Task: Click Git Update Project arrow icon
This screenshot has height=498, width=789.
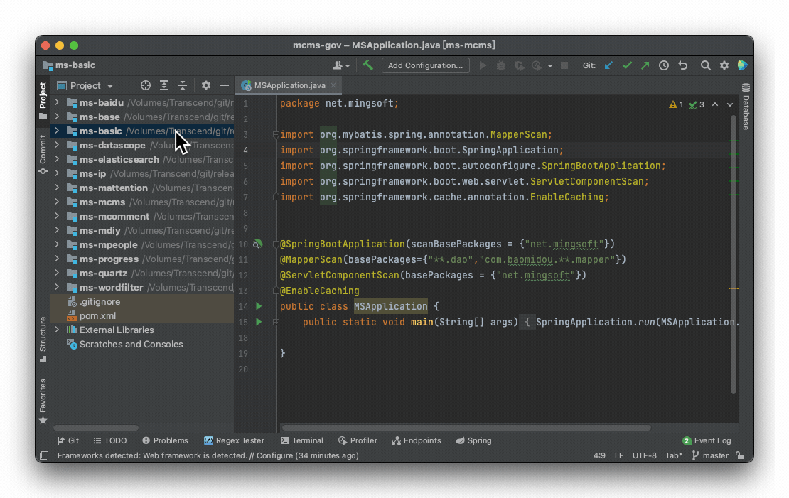Action: coord(608,65)
